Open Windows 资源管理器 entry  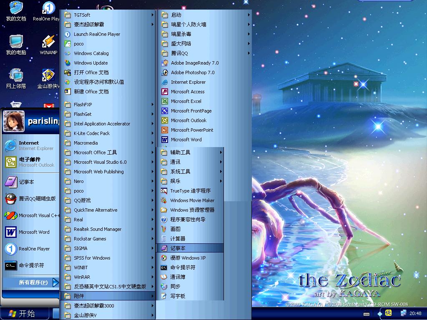point(190,210)
